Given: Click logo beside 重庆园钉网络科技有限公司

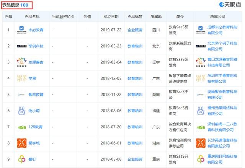Looking at the screenshot, I should (201, 159).
